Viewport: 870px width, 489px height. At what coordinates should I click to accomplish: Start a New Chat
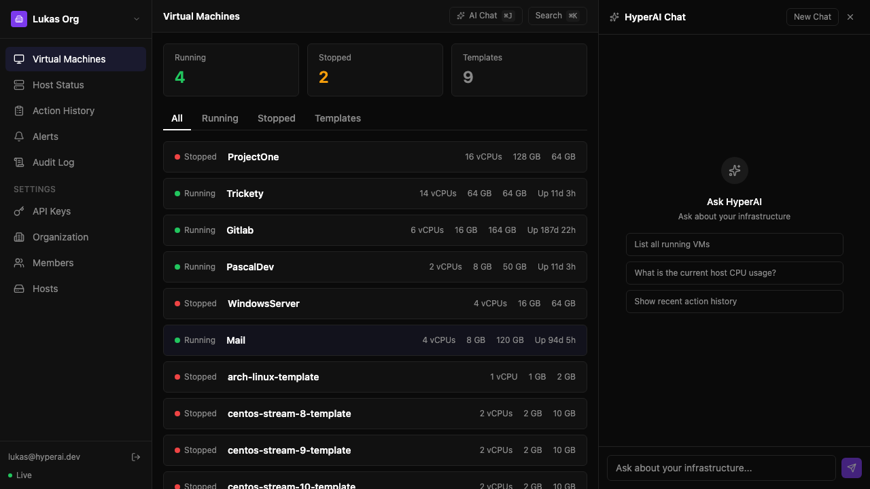(x=812, y=17)
